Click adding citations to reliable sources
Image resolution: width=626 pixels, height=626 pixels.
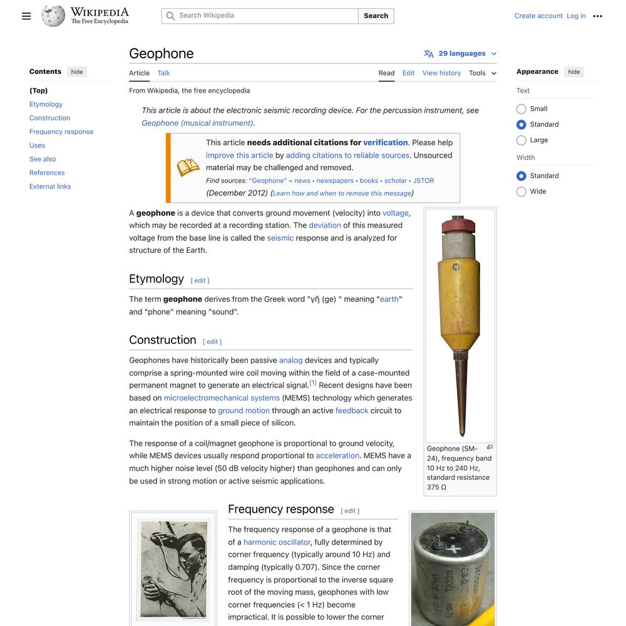347,155
